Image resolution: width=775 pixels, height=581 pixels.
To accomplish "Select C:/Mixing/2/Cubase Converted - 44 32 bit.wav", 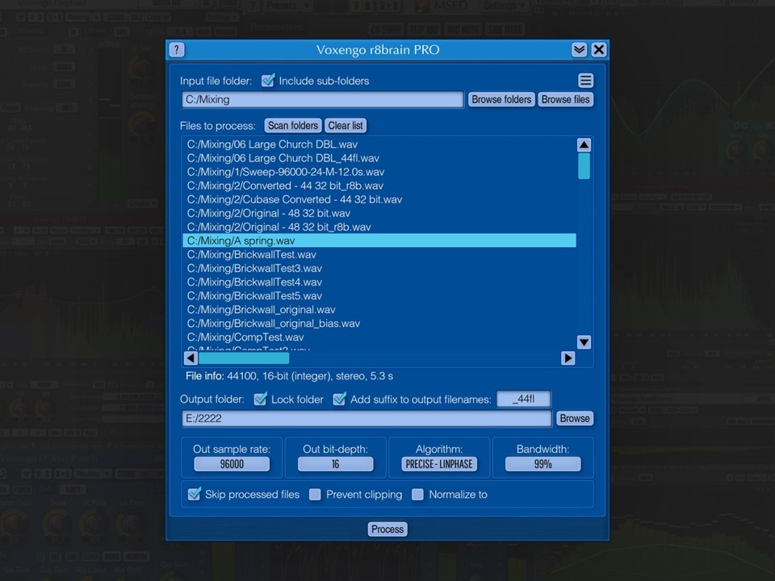I will (379, 199).
